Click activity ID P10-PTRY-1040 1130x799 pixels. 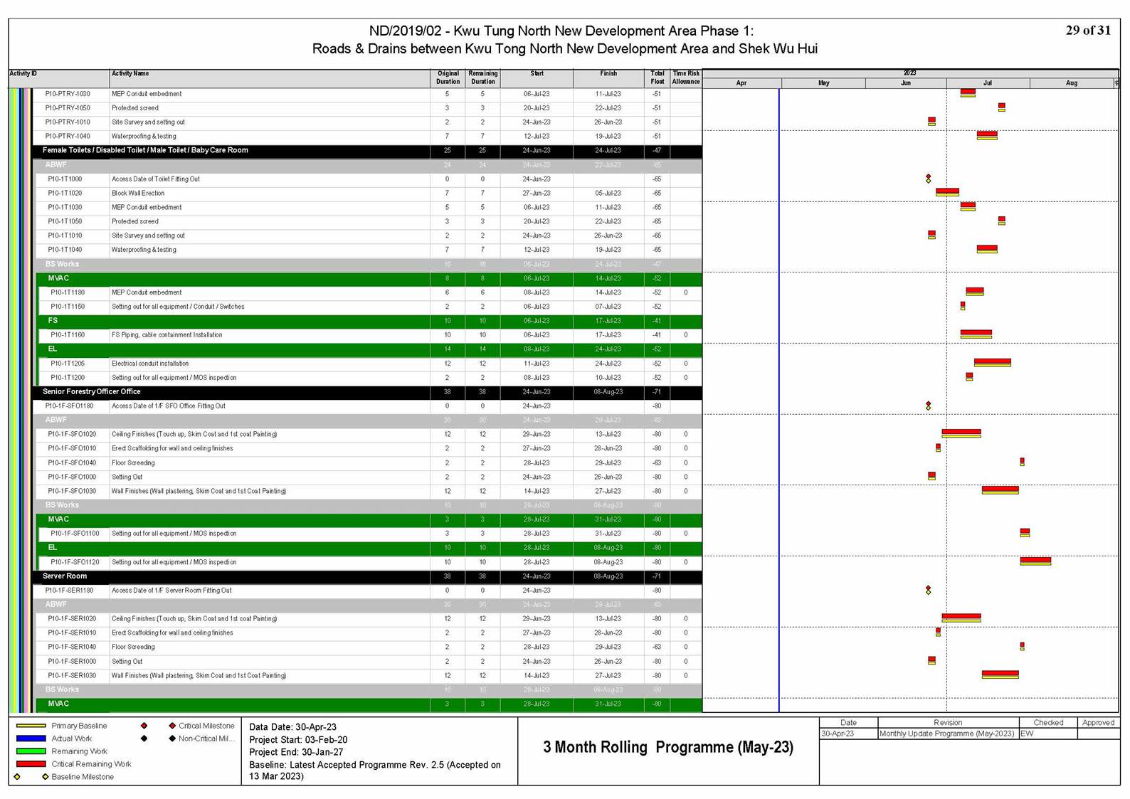point(68,137)
